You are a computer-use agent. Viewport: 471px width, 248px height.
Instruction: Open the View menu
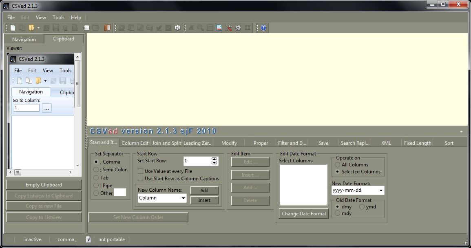41,18
